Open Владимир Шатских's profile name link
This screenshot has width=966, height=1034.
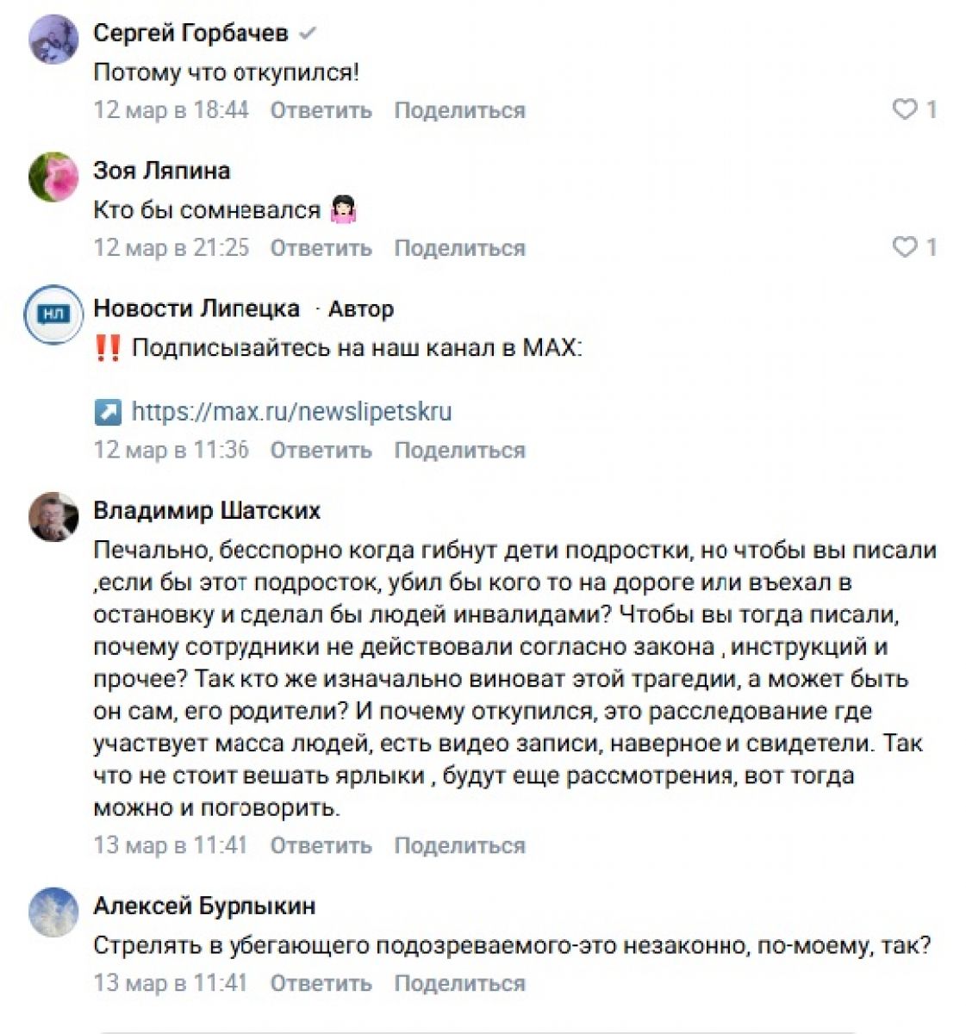tap(207, 510)
